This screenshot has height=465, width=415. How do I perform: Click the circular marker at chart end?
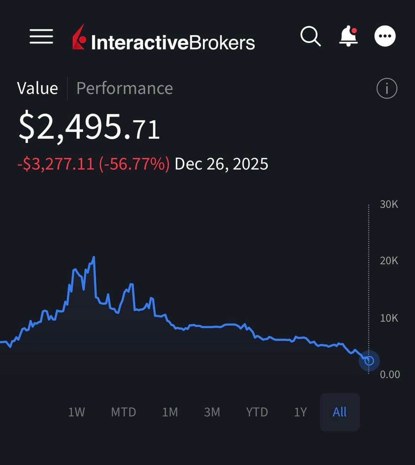tap(369, 360)
